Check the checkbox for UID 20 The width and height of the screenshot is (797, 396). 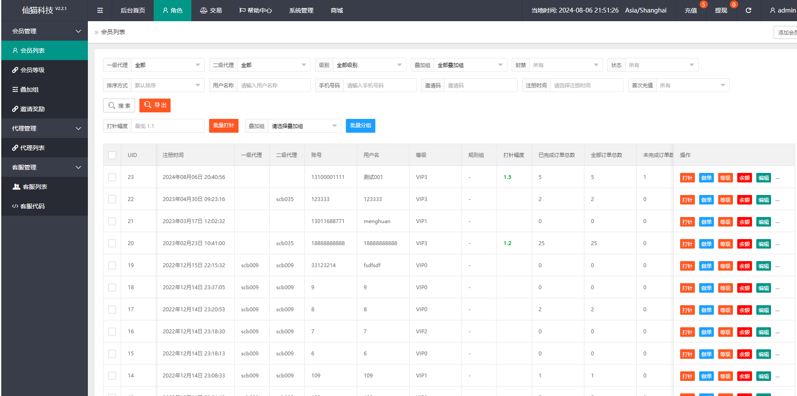point(112,243)
